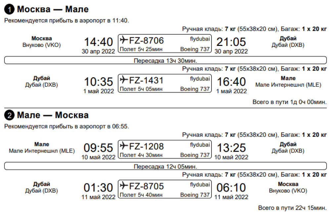Click flight number FZ-8705
331x216 pixels.
(x=146, y=186)
